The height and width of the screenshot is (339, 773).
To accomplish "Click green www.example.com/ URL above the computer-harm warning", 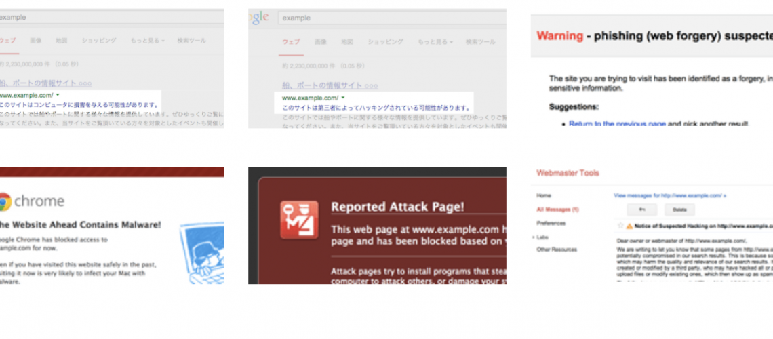I will point(26,95).
